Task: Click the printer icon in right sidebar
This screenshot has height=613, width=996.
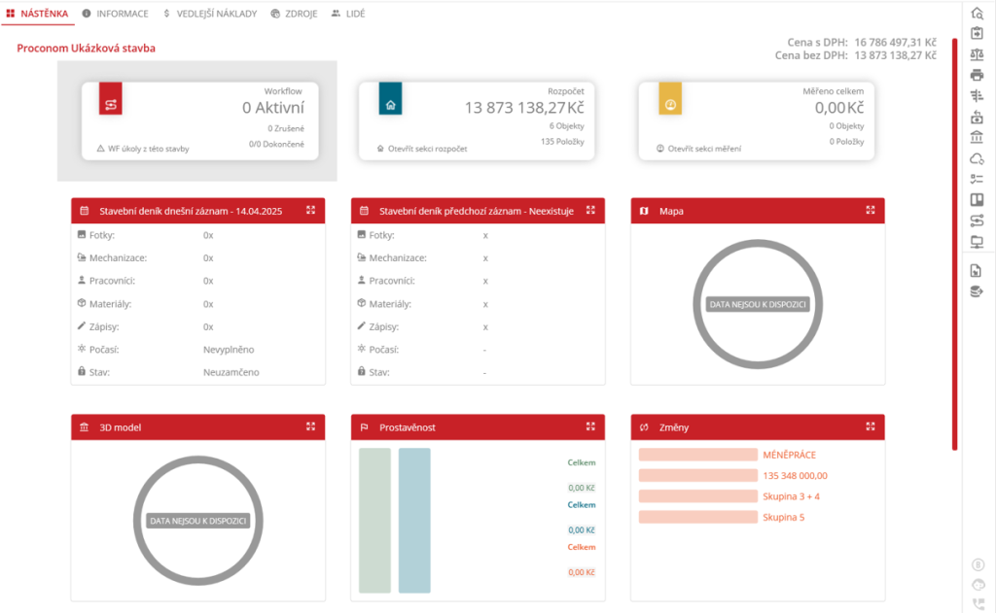Action: point(978,75)
